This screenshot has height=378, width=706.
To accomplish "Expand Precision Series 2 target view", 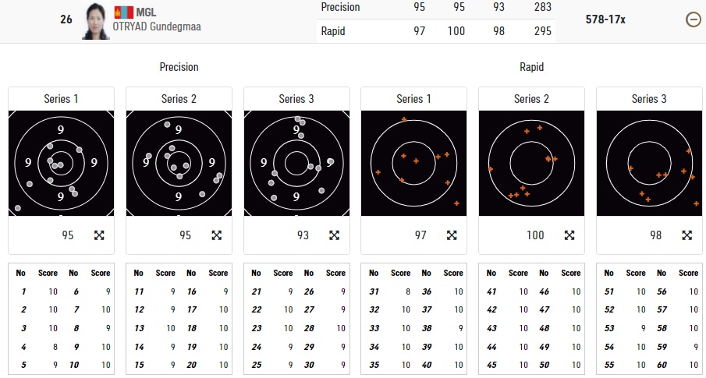I will [217, 235].
